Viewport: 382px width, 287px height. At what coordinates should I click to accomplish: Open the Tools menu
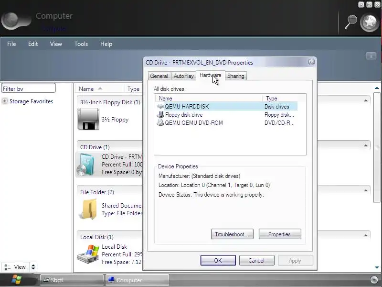(81, 44)
